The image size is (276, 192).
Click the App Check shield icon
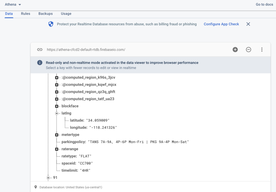click(x=51, y=24)
